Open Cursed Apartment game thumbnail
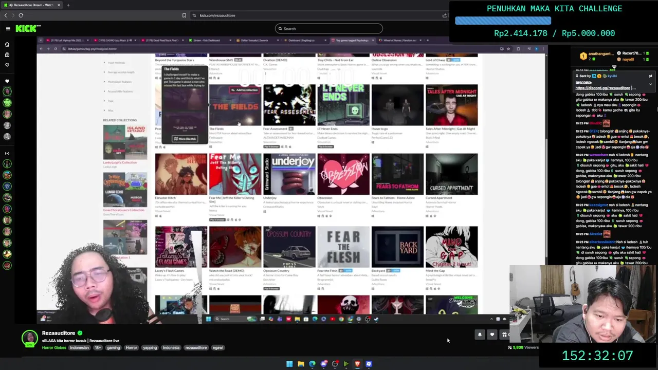The image size is (658, 370). point(451,174)
